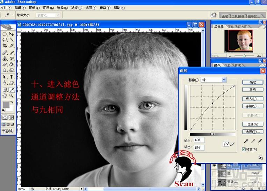Select the Eraser tool
The width and height of the screenshot is (267, 191).
(x=5, y=64)
